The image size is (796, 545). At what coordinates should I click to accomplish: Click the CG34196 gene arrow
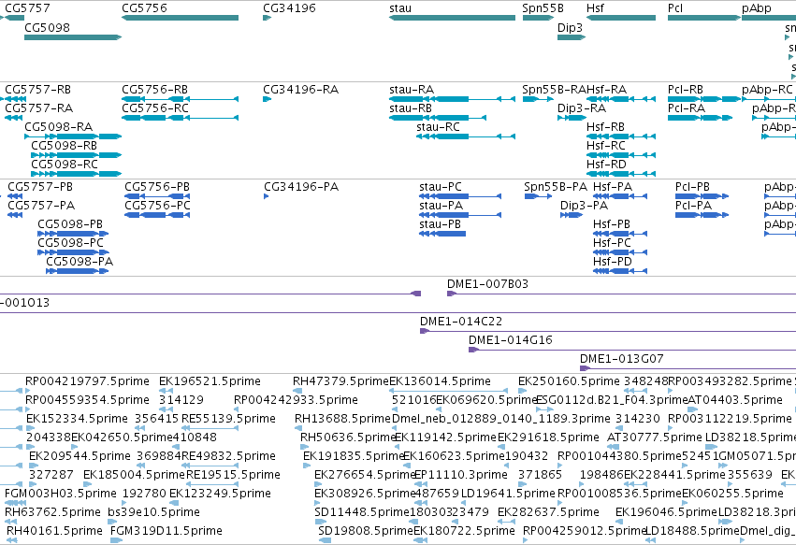(267, 18)
